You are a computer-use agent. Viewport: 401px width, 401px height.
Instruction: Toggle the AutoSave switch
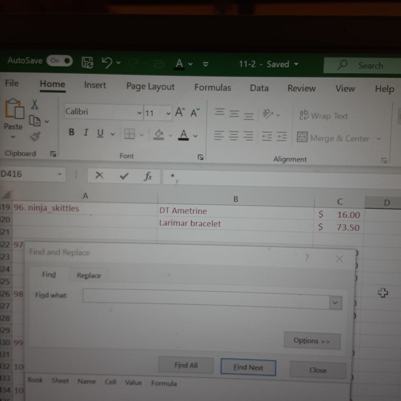point(60,61)
